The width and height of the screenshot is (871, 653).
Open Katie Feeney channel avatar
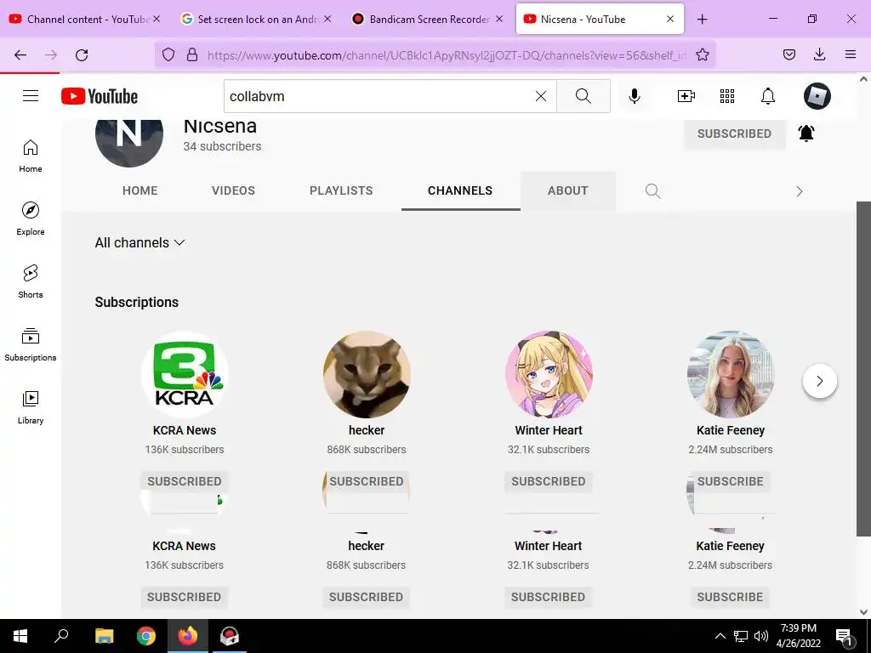coord(731,375)
